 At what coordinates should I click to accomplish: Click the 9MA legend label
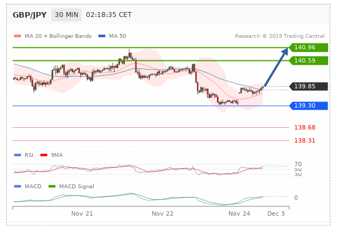click(57, 155)
